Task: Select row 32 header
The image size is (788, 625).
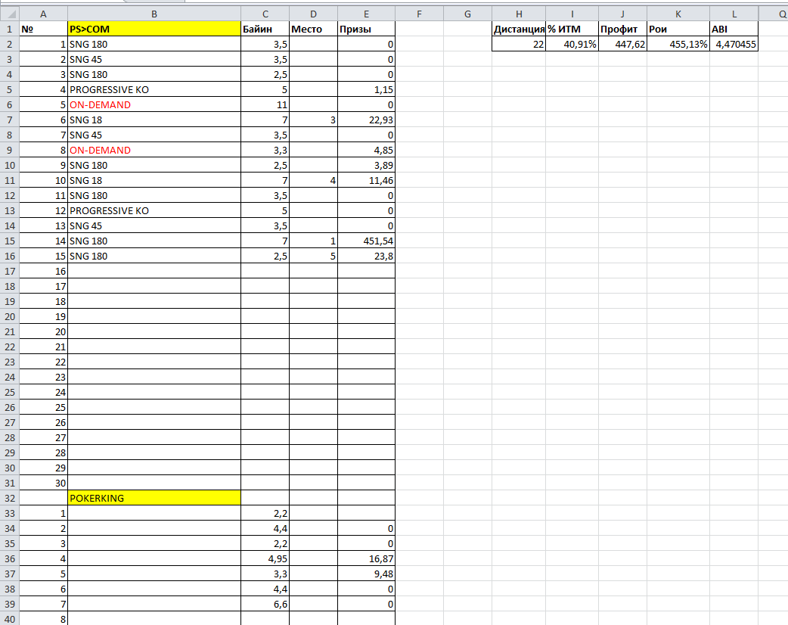Action: [x=10, y=498]
